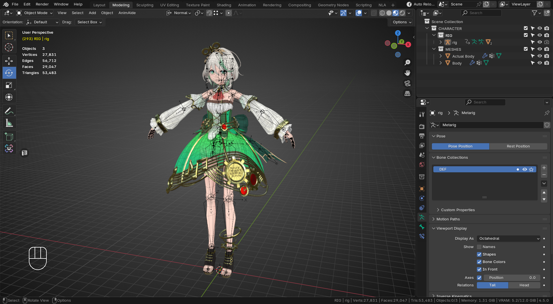
Task: Adjust the Axes Position slider value
Action: pos(512,277)
